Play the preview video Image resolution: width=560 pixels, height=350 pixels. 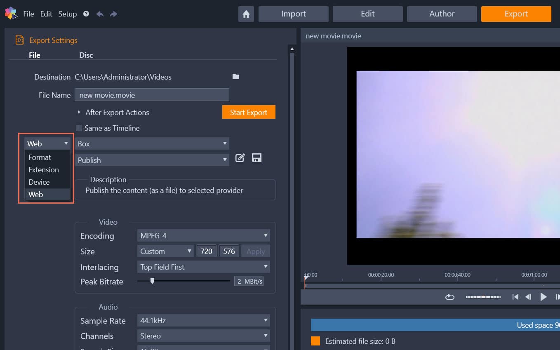(544, 297)
